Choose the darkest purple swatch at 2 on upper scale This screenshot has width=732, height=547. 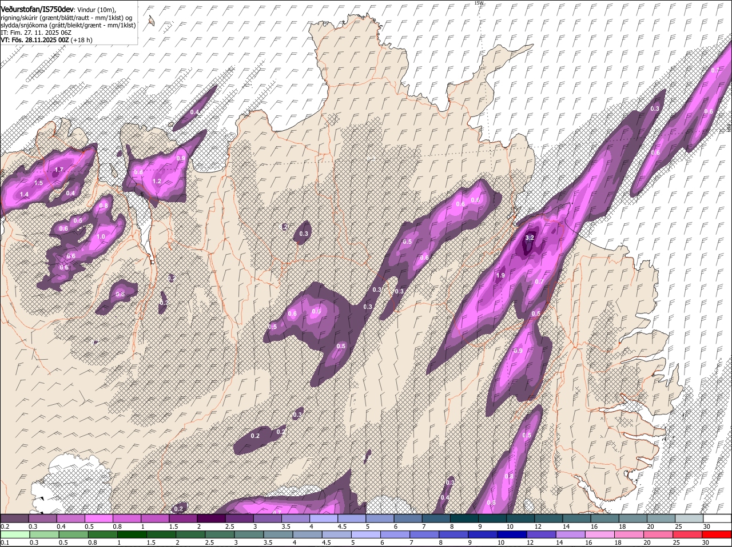coord(211,518)
